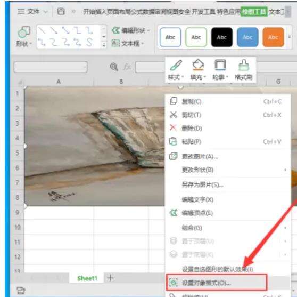The width and height of the screenshot is (297, 297).
Task: Select the arrow line shape in gallery
Action: 54,30
